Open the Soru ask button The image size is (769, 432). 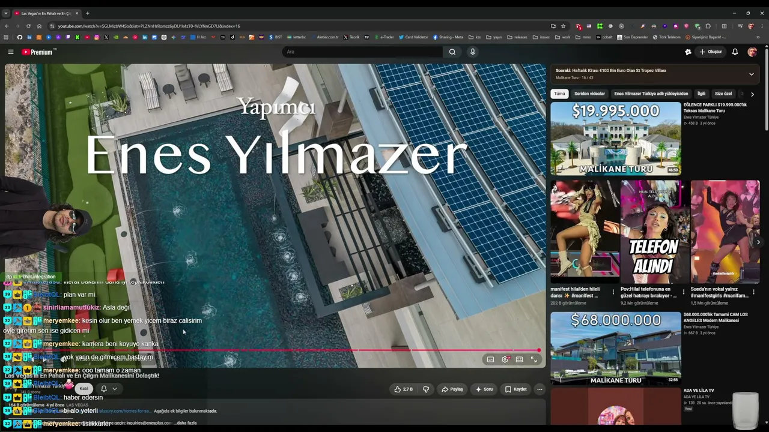pyautogui.click(x=484, y=389)
